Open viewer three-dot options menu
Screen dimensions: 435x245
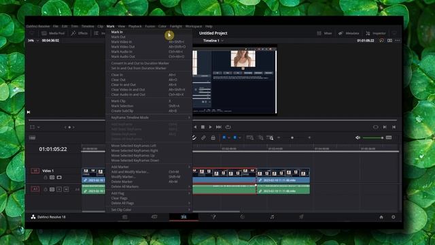pos(398,41)
